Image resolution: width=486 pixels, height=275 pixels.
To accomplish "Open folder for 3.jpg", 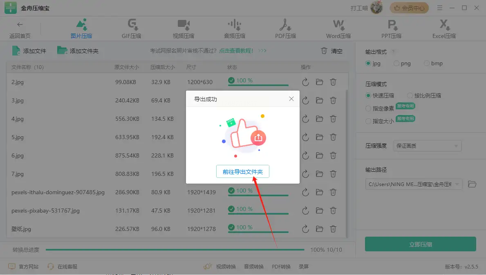I will pyautogui.click(x=319, y=100).
